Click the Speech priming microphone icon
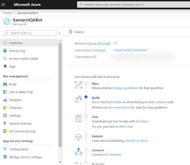Image resolution: width=190 pixels, height=165 pixels. pos(5,123)
